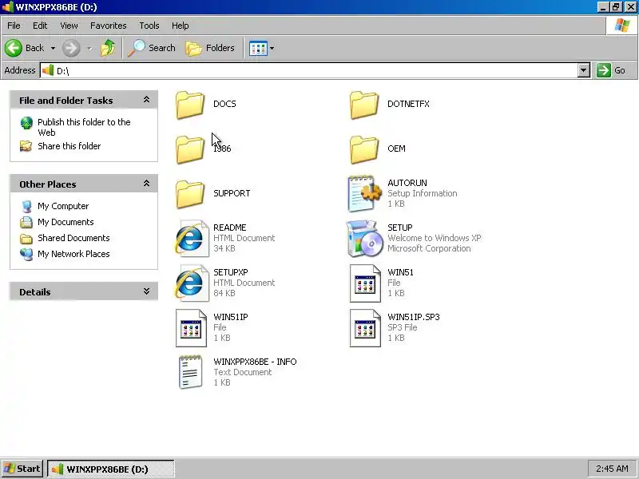Click the My Network Places icon
The height and width of the screenshot is (479, 639).
click(26, 254)
